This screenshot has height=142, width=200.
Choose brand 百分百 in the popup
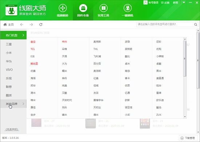[x=97, y=64]
